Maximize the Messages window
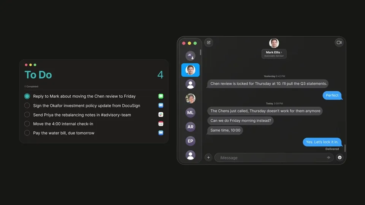 coord(195,43)
